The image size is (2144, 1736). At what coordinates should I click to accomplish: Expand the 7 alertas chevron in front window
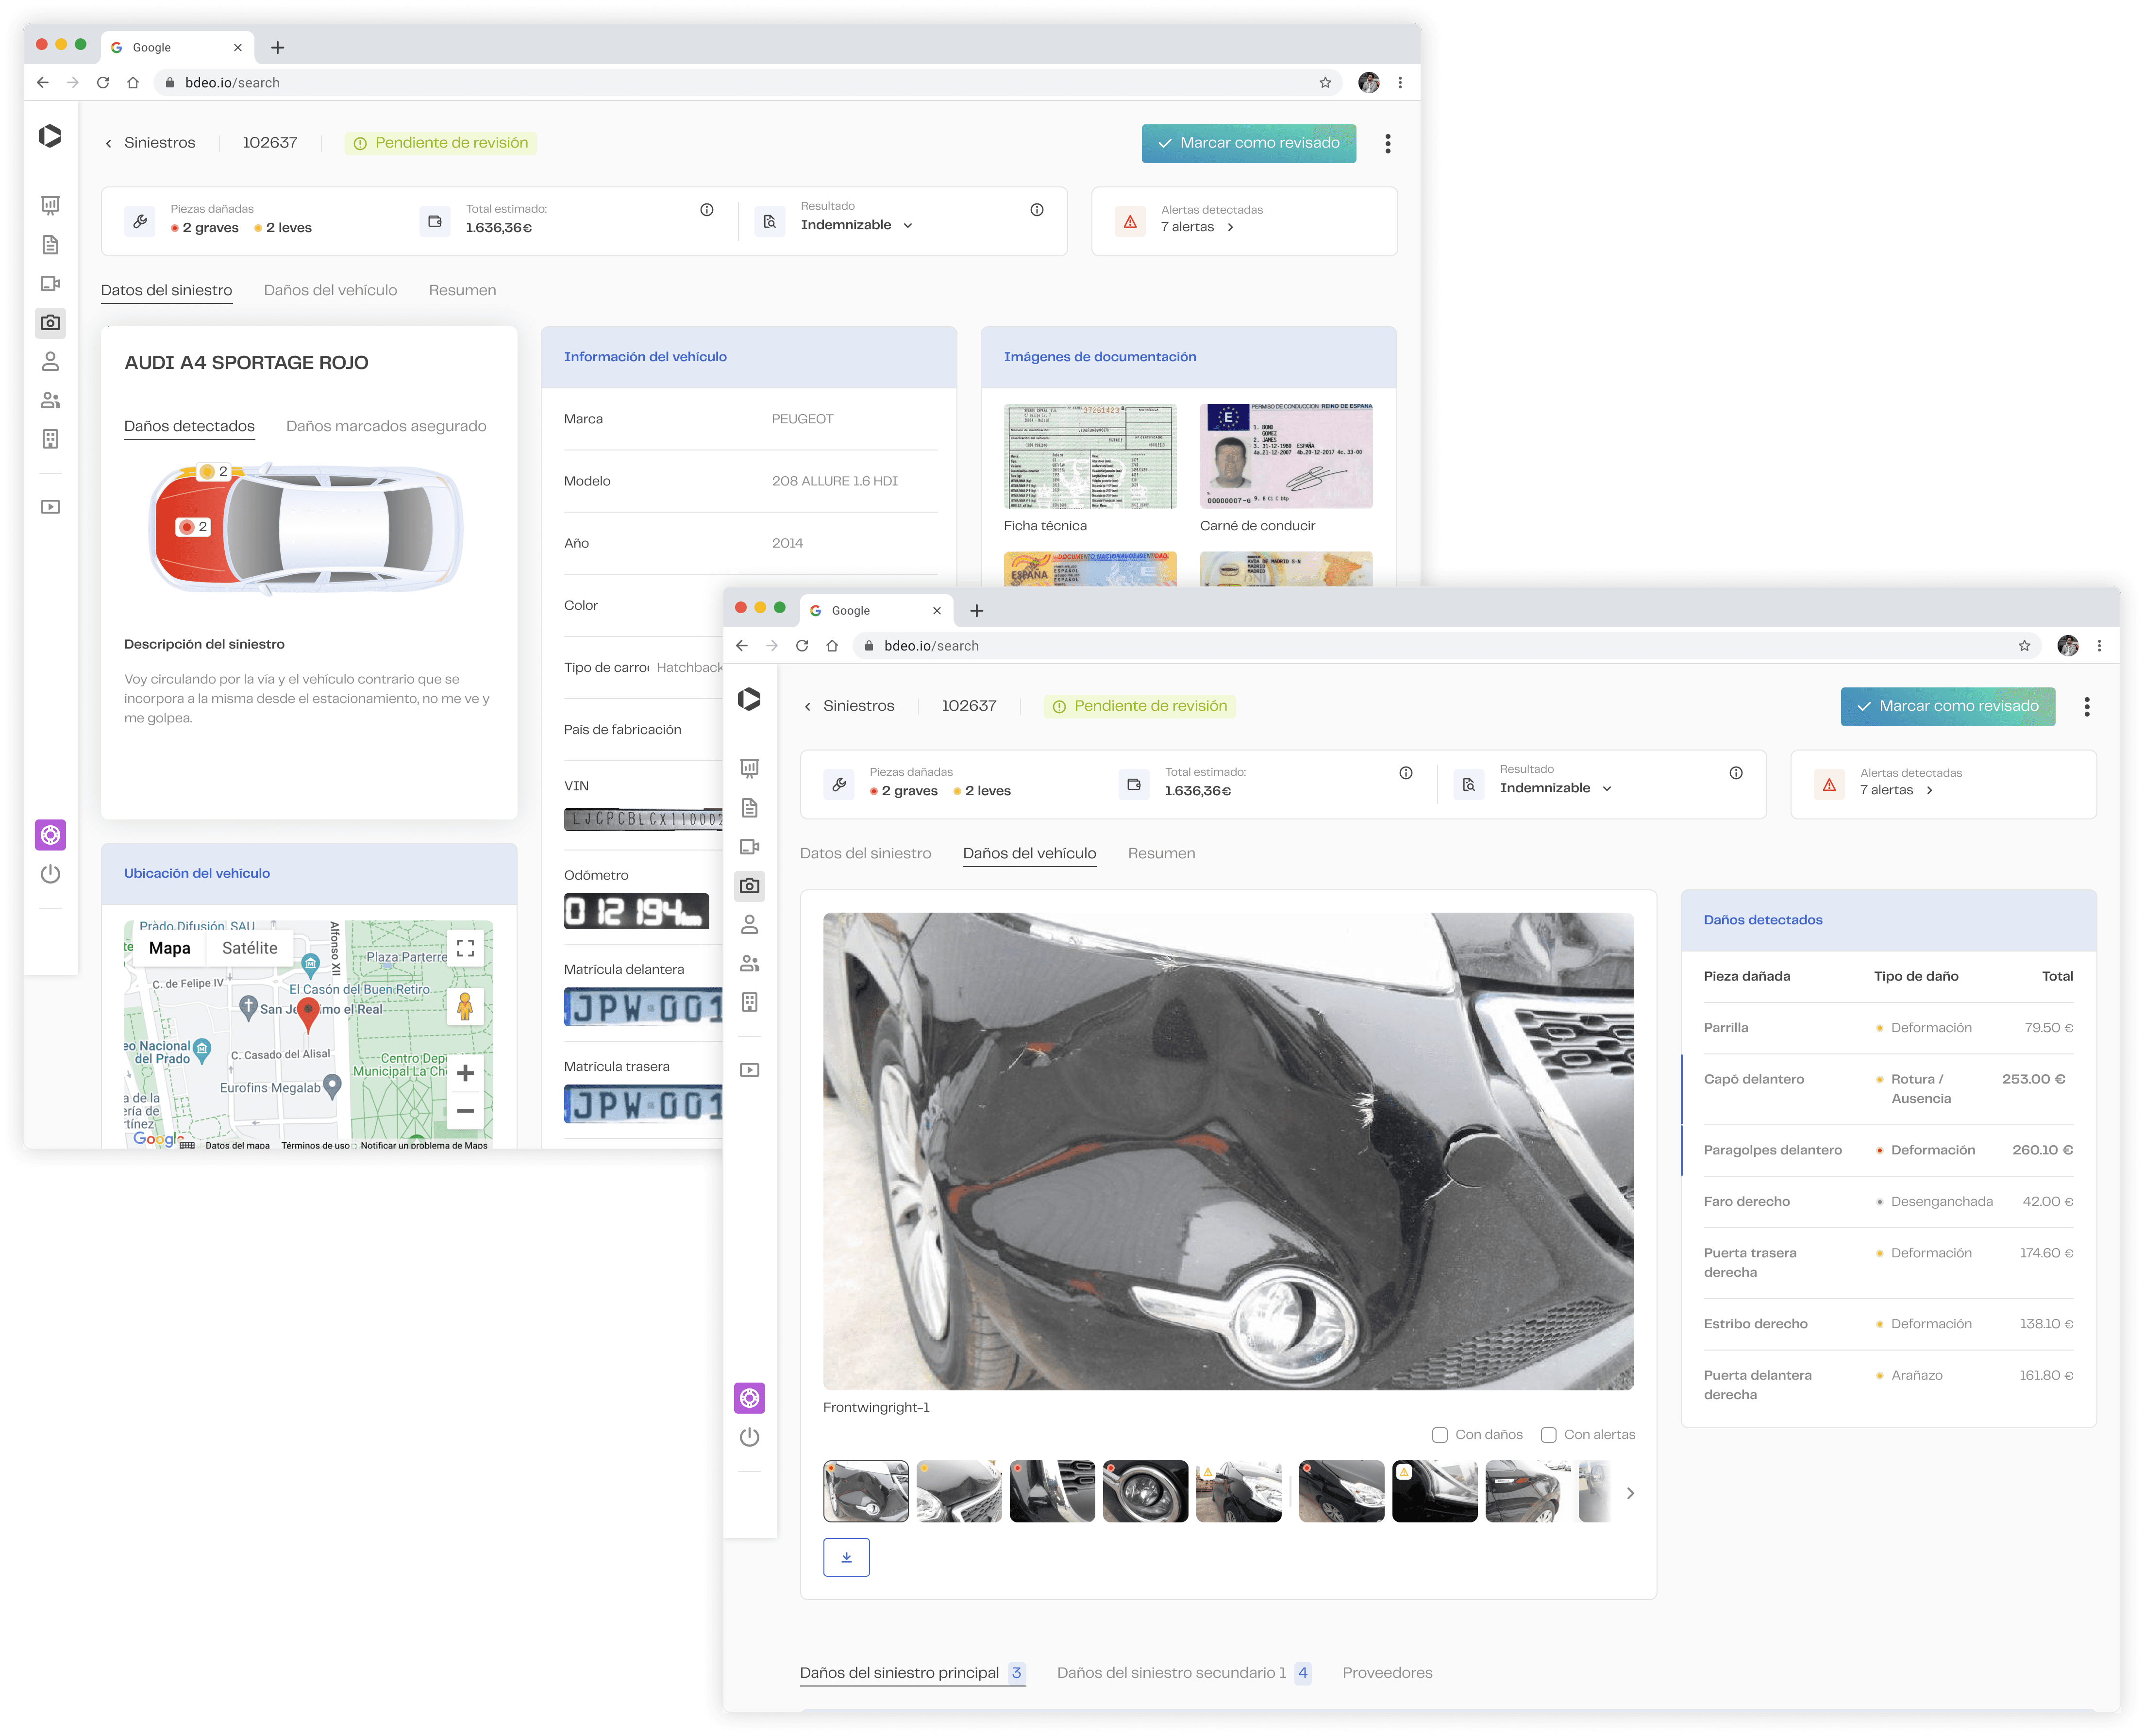click(x=1929, y=790)
